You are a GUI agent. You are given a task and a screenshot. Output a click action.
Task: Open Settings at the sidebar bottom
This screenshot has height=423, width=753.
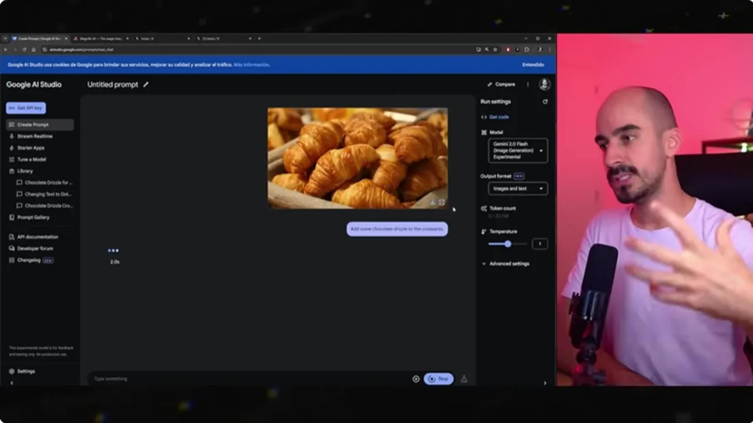coord(26,371)
